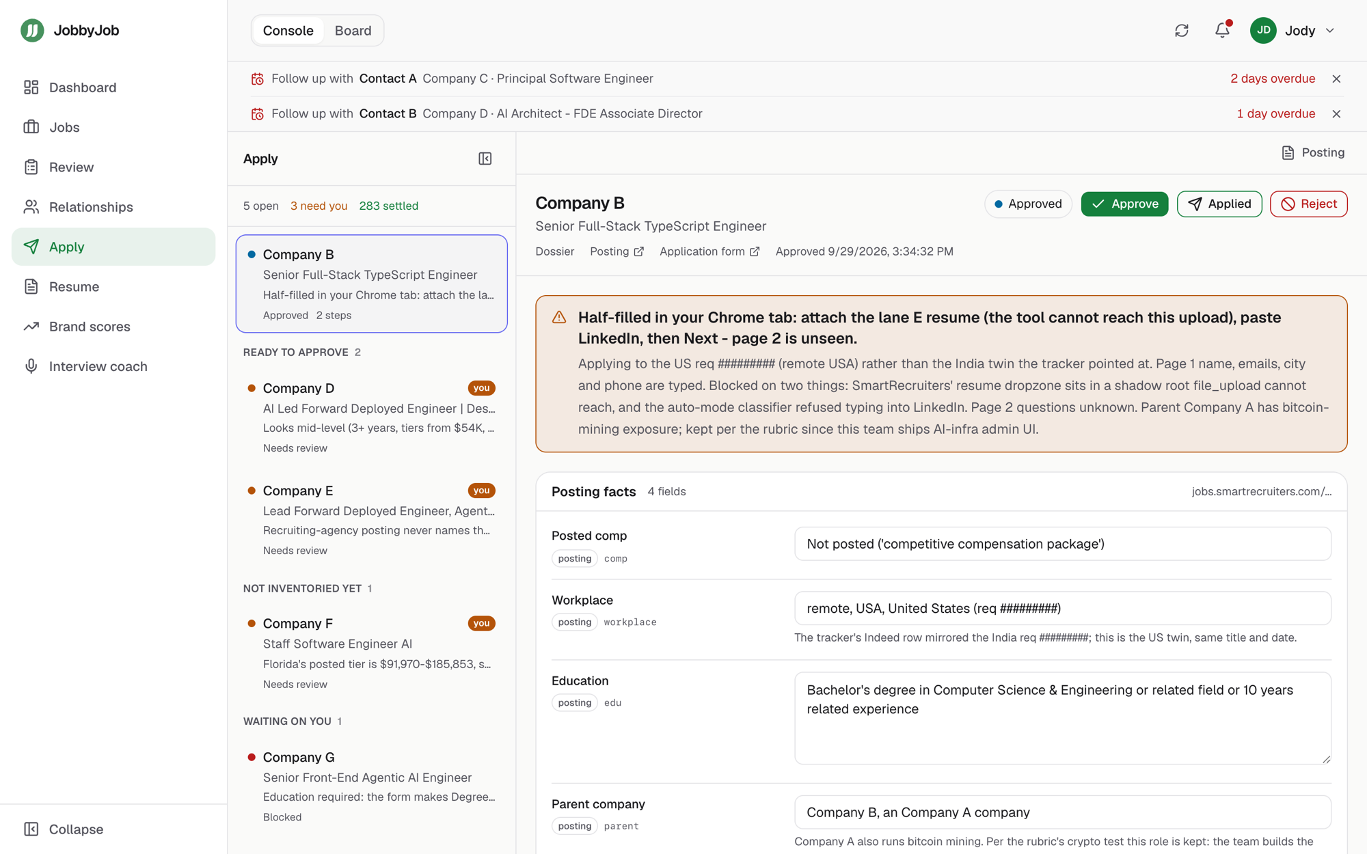Dismiss the Contact B follow-up reminder
Image resolution: width=1367 pixels, height=854 pixels.
[1336, 114]
